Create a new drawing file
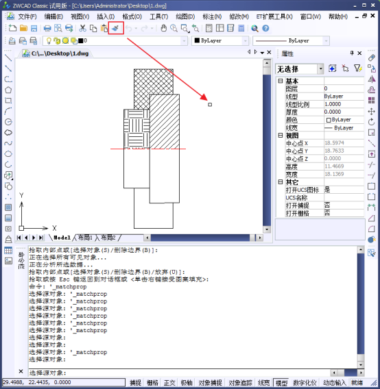This screenshot has width=380, height=389. (x=12, y=28)
